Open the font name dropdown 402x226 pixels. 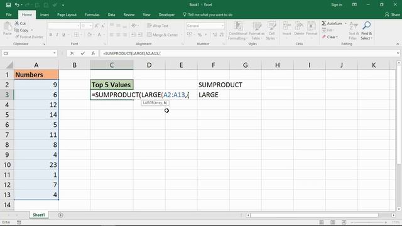coord(78,26)
